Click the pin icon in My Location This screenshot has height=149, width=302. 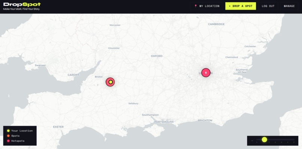pos(196,6)
